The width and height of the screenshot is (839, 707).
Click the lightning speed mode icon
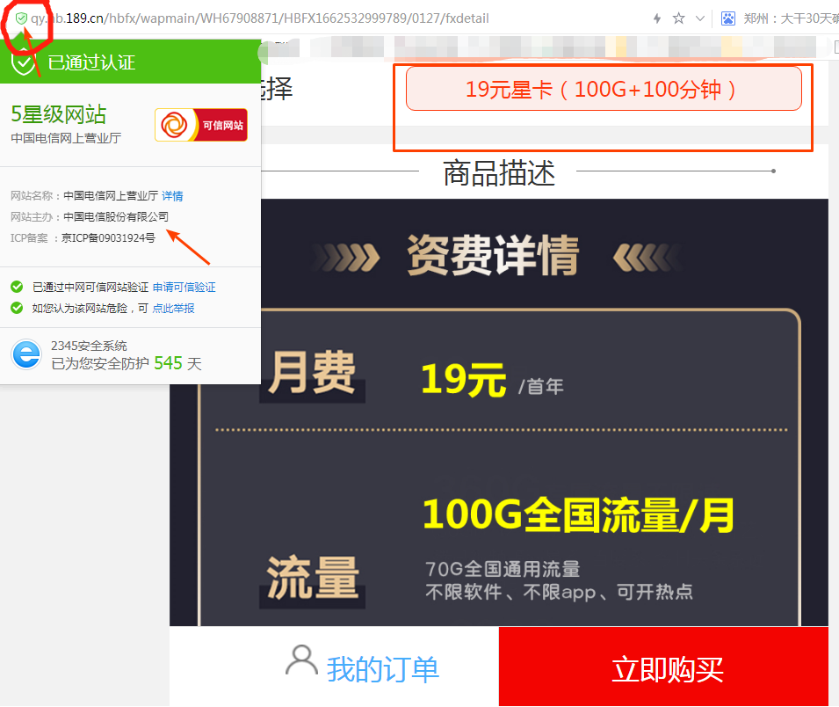click(656, 18)
